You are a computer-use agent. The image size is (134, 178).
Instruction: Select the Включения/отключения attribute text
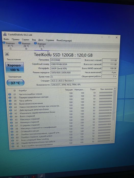[x=31, y=103]
